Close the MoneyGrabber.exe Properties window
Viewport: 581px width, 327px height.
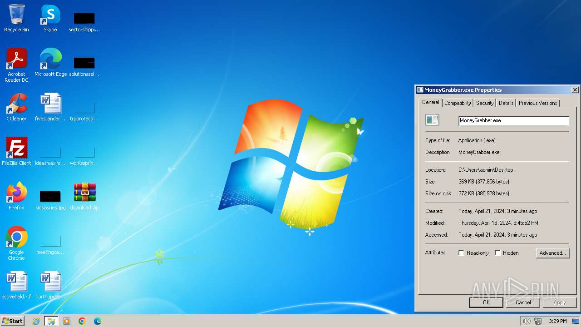click(575, 90)
